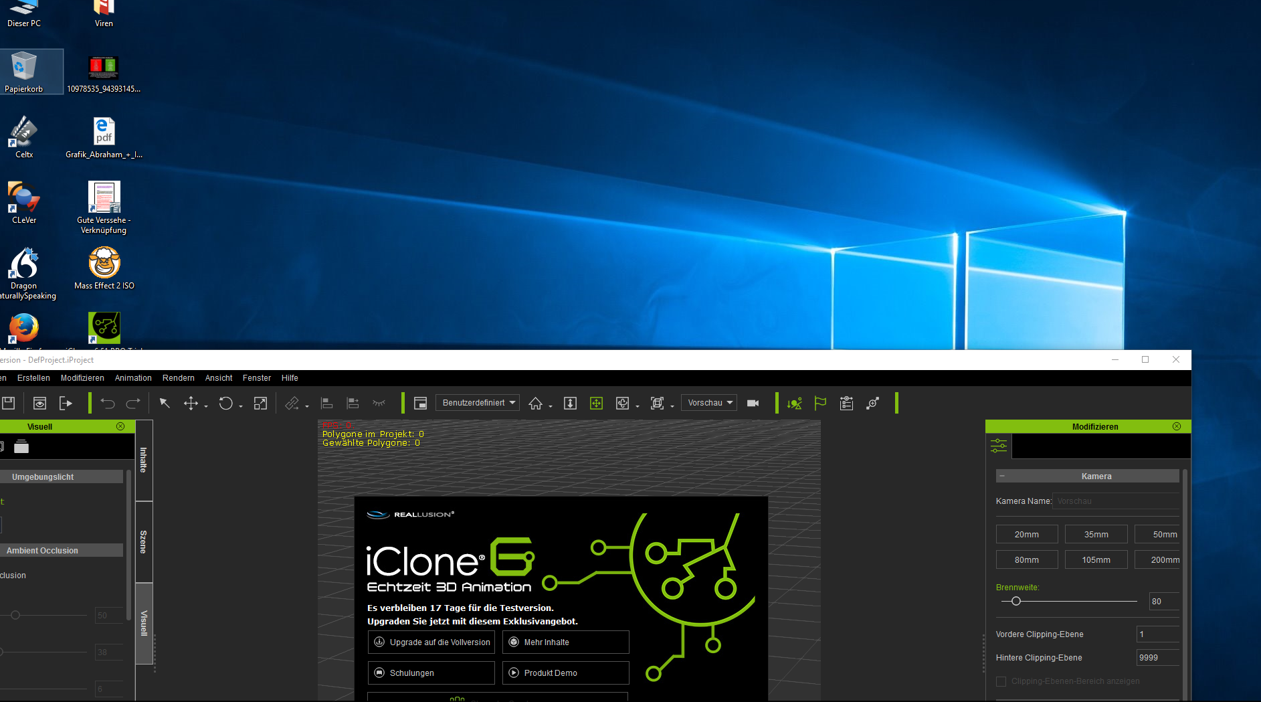Switch to the Szene side tab

[x=144, y=542]
